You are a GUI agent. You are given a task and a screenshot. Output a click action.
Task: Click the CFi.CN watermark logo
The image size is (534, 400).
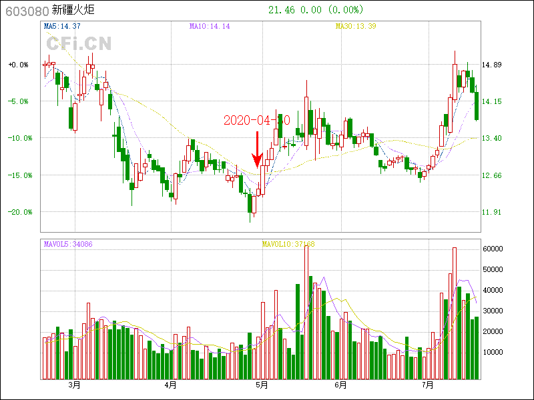(79, 44)
